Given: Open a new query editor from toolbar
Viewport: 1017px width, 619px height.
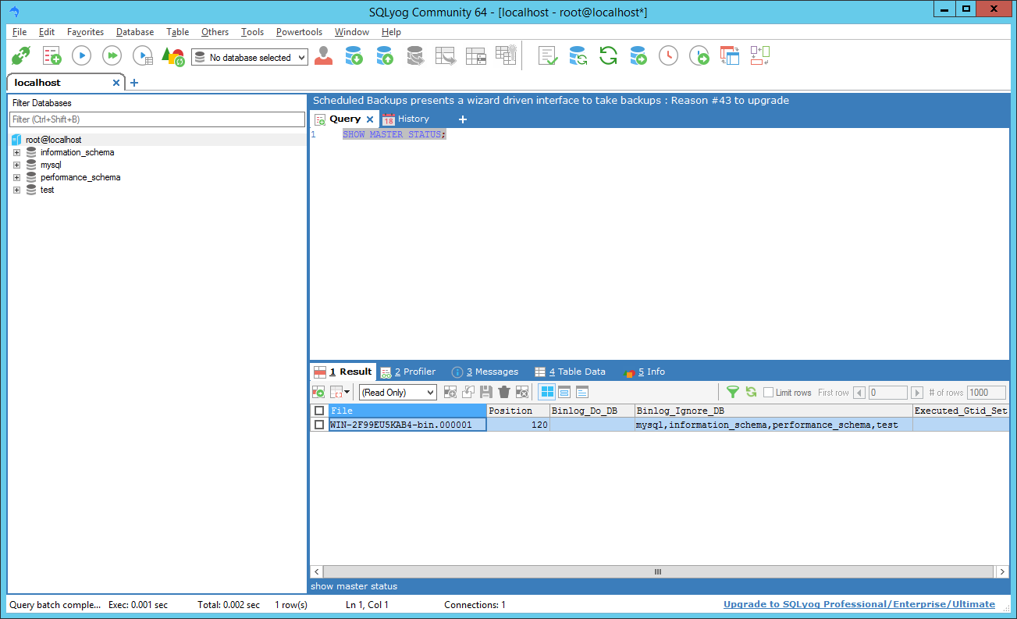Looking at the screenshot, I should coord(52,56).
